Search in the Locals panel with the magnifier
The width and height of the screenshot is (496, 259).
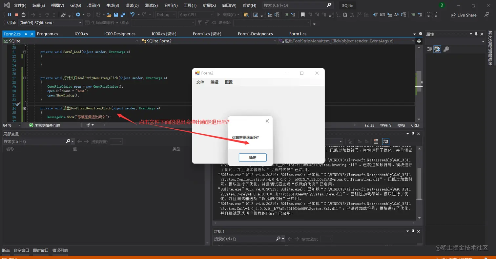(68, 141)
